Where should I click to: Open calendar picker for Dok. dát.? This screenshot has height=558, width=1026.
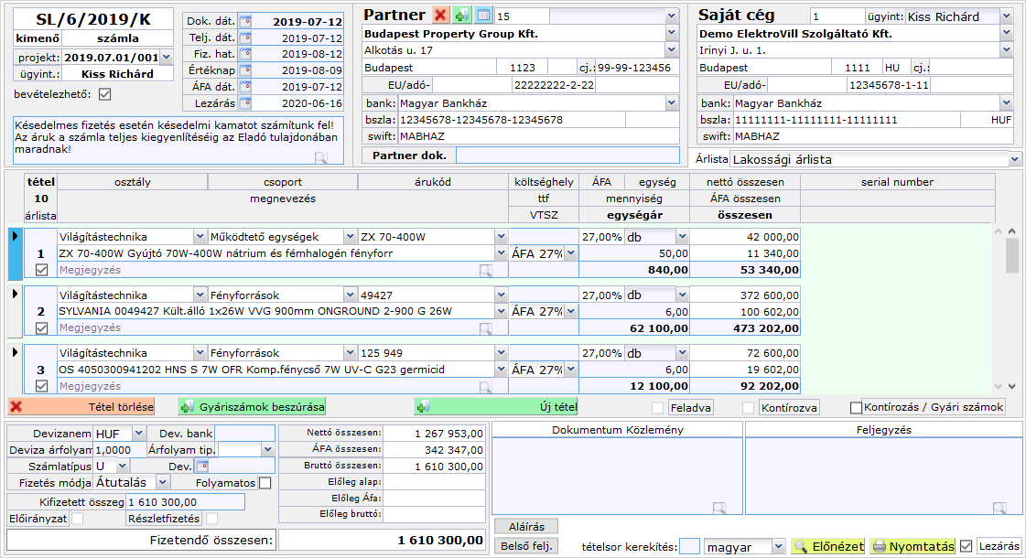[245, 21]
